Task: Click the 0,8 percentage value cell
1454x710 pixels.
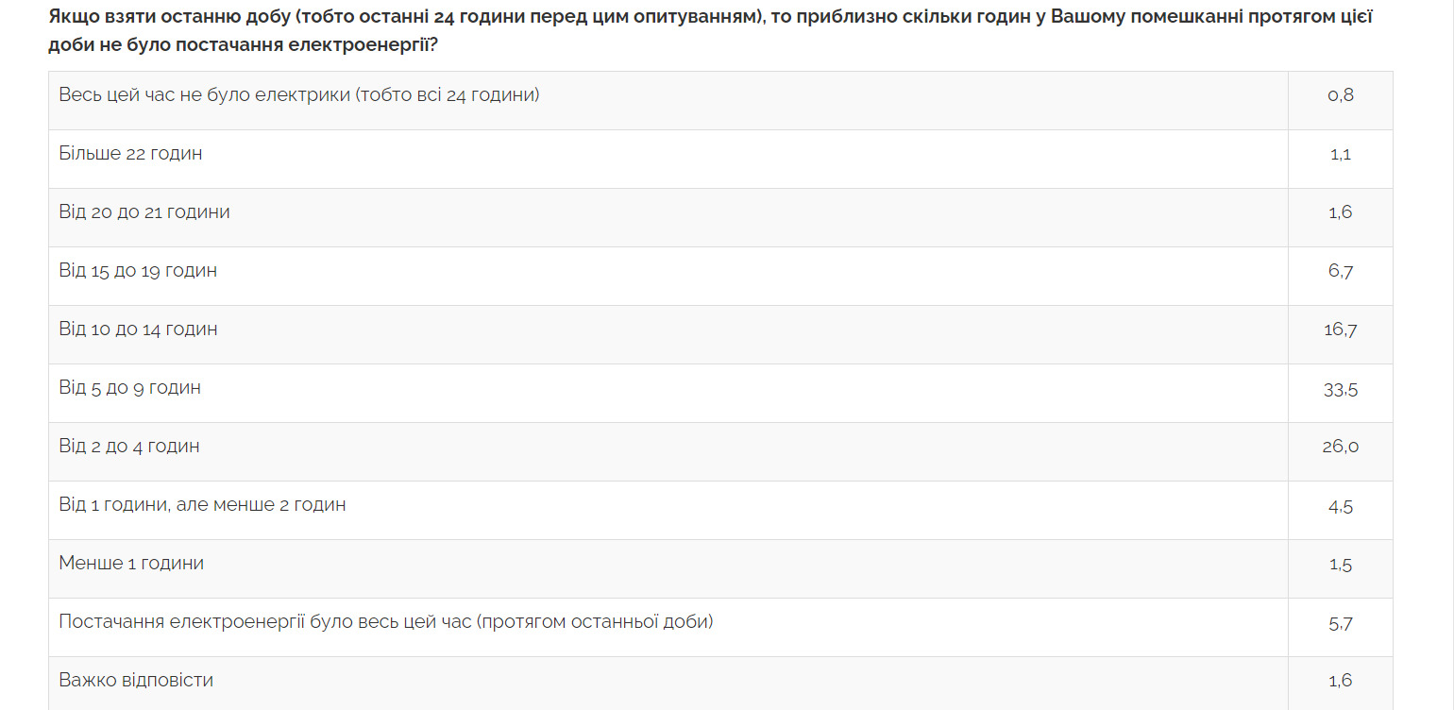Action: [x=1341, y=101]
